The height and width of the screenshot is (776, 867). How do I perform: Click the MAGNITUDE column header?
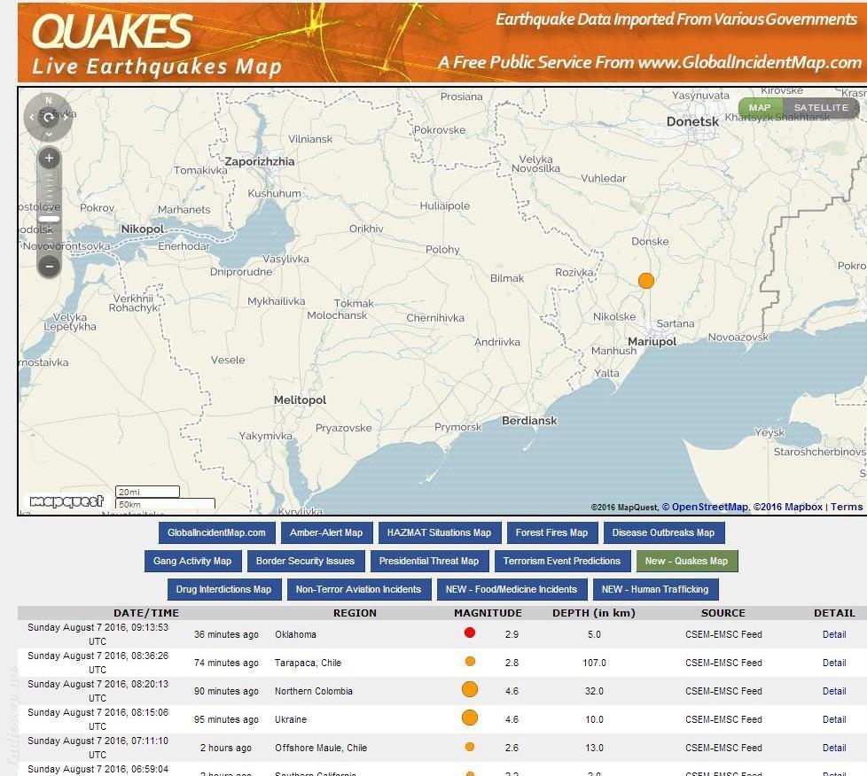tap(488, 613)
